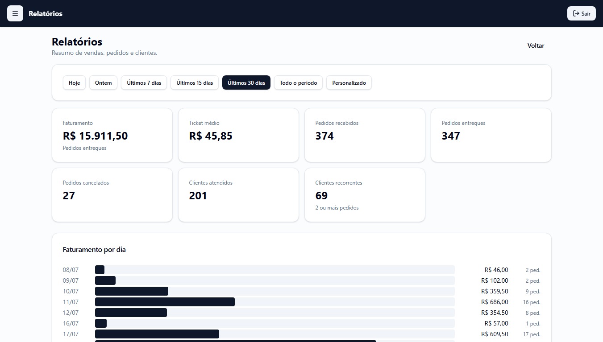The image size is (603, 342).
Task: Click the Faturamento value R$ 15.911,50
Action: (x=95, y=136)
